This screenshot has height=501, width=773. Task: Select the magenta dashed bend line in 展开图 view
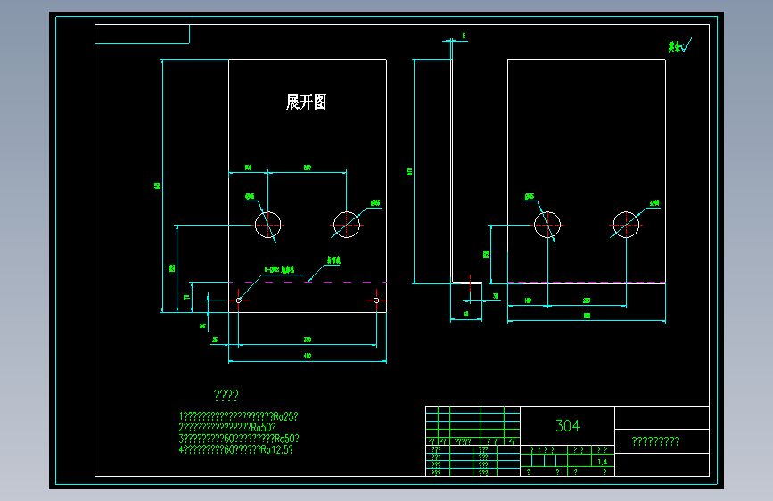pyautogui.click(x=308, y=283)
